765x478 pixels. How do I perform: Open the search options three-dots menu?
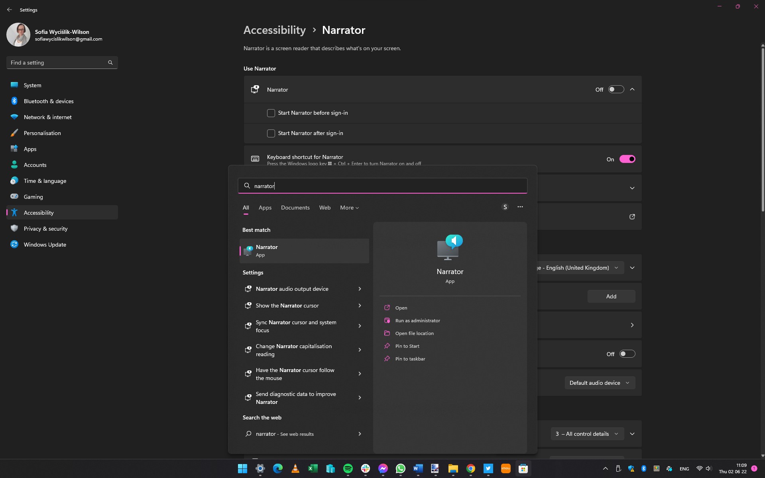coord(520,207)
